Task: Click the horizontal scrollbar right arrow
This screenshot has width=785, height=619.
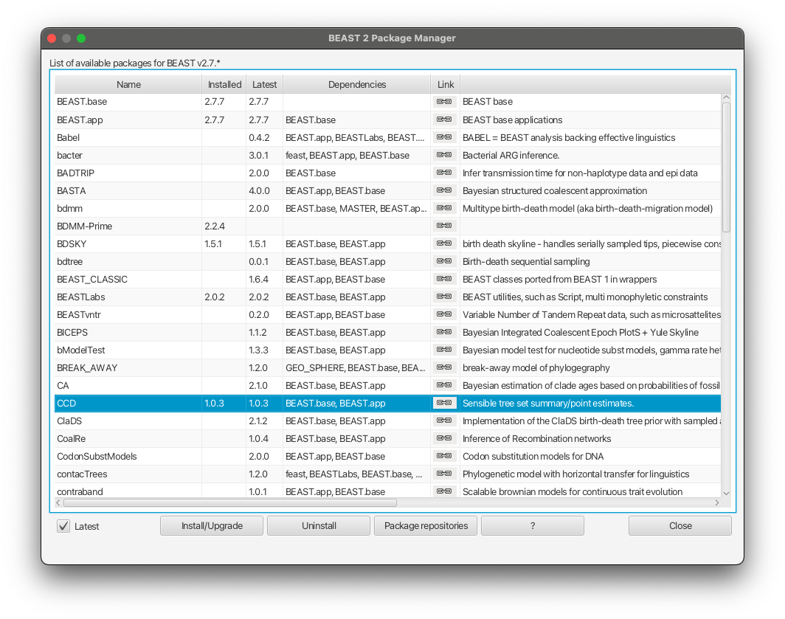Action: pos(717,502)
